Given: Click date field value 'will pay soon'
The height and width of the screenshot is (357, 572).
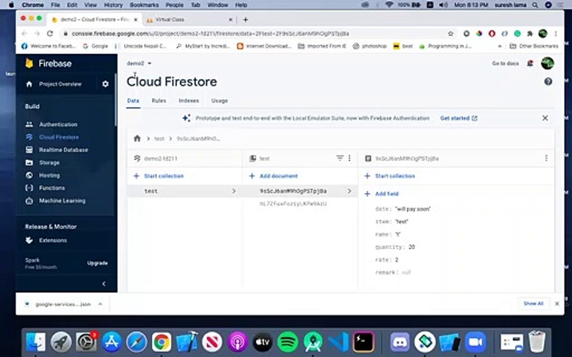Looking at the screenshot, I should (413, 209).
